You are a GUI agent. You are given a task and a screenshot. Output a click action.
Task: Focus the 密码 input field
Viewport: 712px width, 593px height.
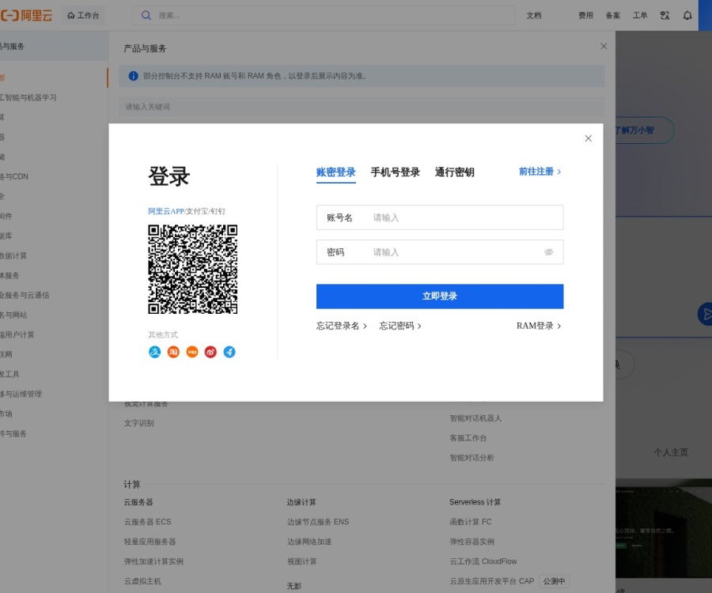click(x=440, y=251)
